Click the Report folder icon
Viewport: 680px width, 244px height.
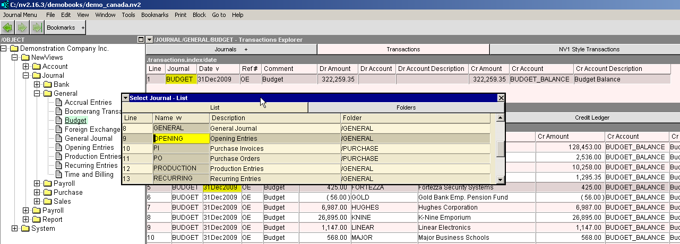click(36, 220)
